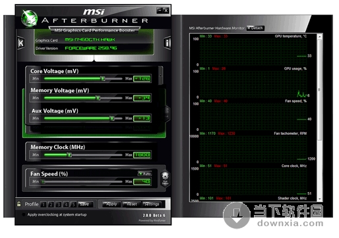Enable Apply overclocking at system startup

tap(24, 214)
